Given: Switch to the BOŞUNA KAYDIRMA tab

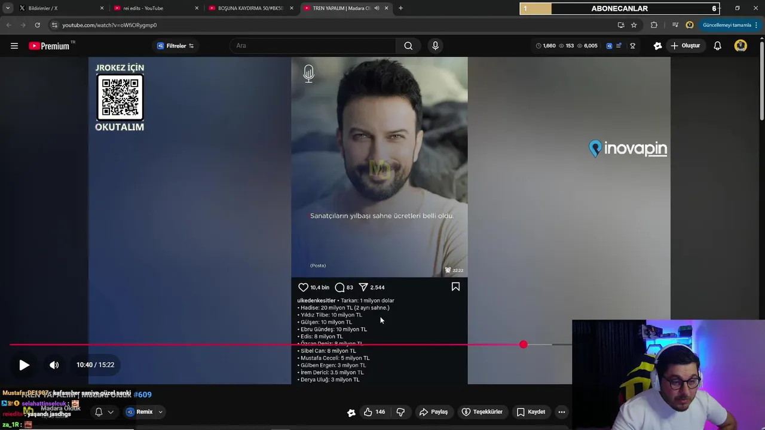Looking at the screenshot, I should click(251, 8).
